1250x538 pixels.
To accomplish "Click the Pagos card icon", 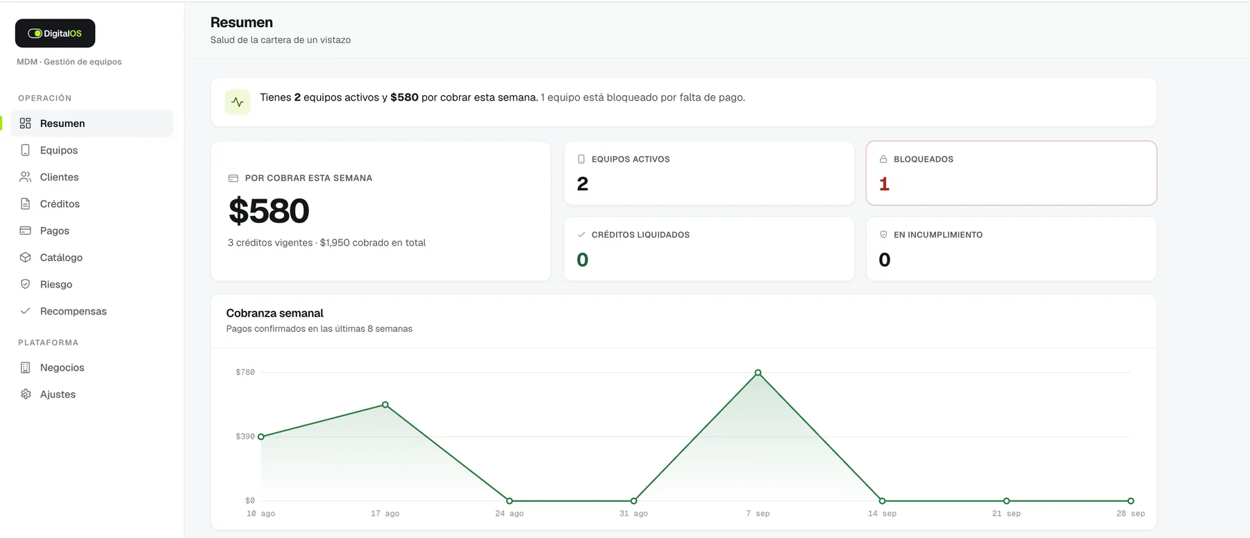I will coord(26,230).
